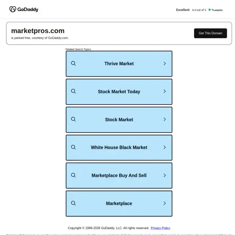235x235 pixels.
Task: Open the chevron arrow for Stock Market Today
Action: pos(165,91)
